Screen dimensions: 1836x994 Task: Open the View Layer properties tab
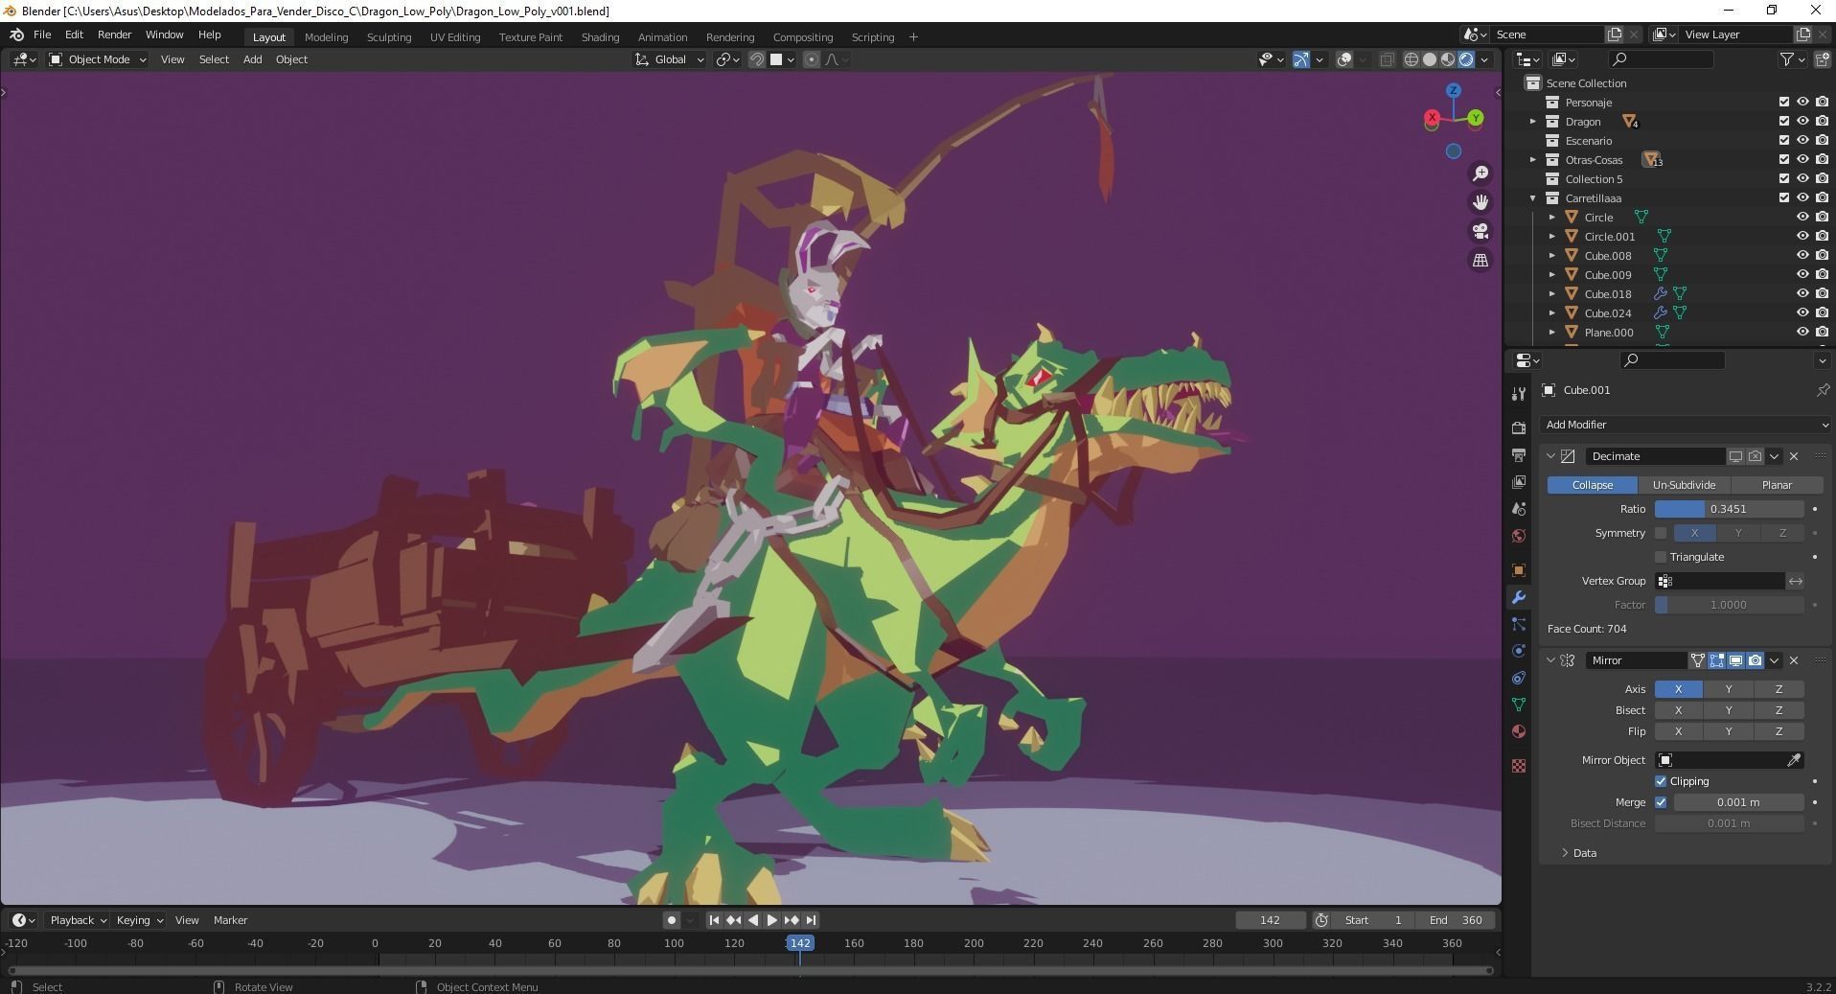[1519, 482]
